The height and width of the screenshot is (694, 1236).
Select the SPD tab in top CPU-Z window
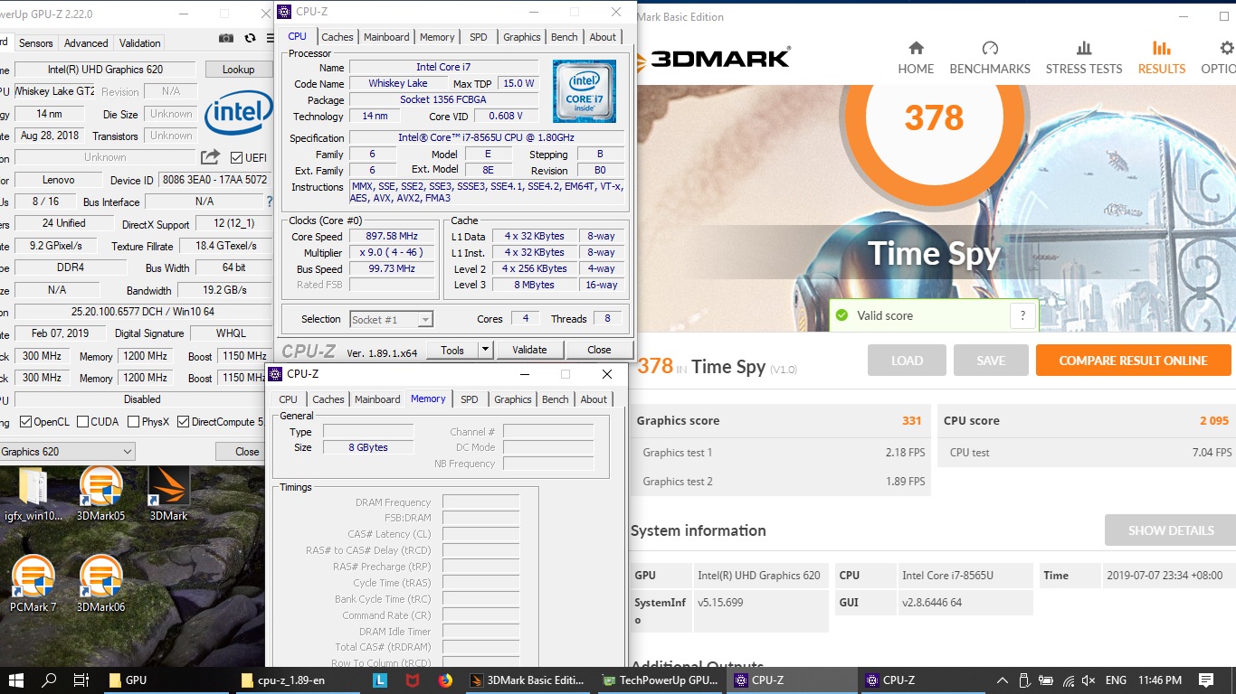click(478, 37)
